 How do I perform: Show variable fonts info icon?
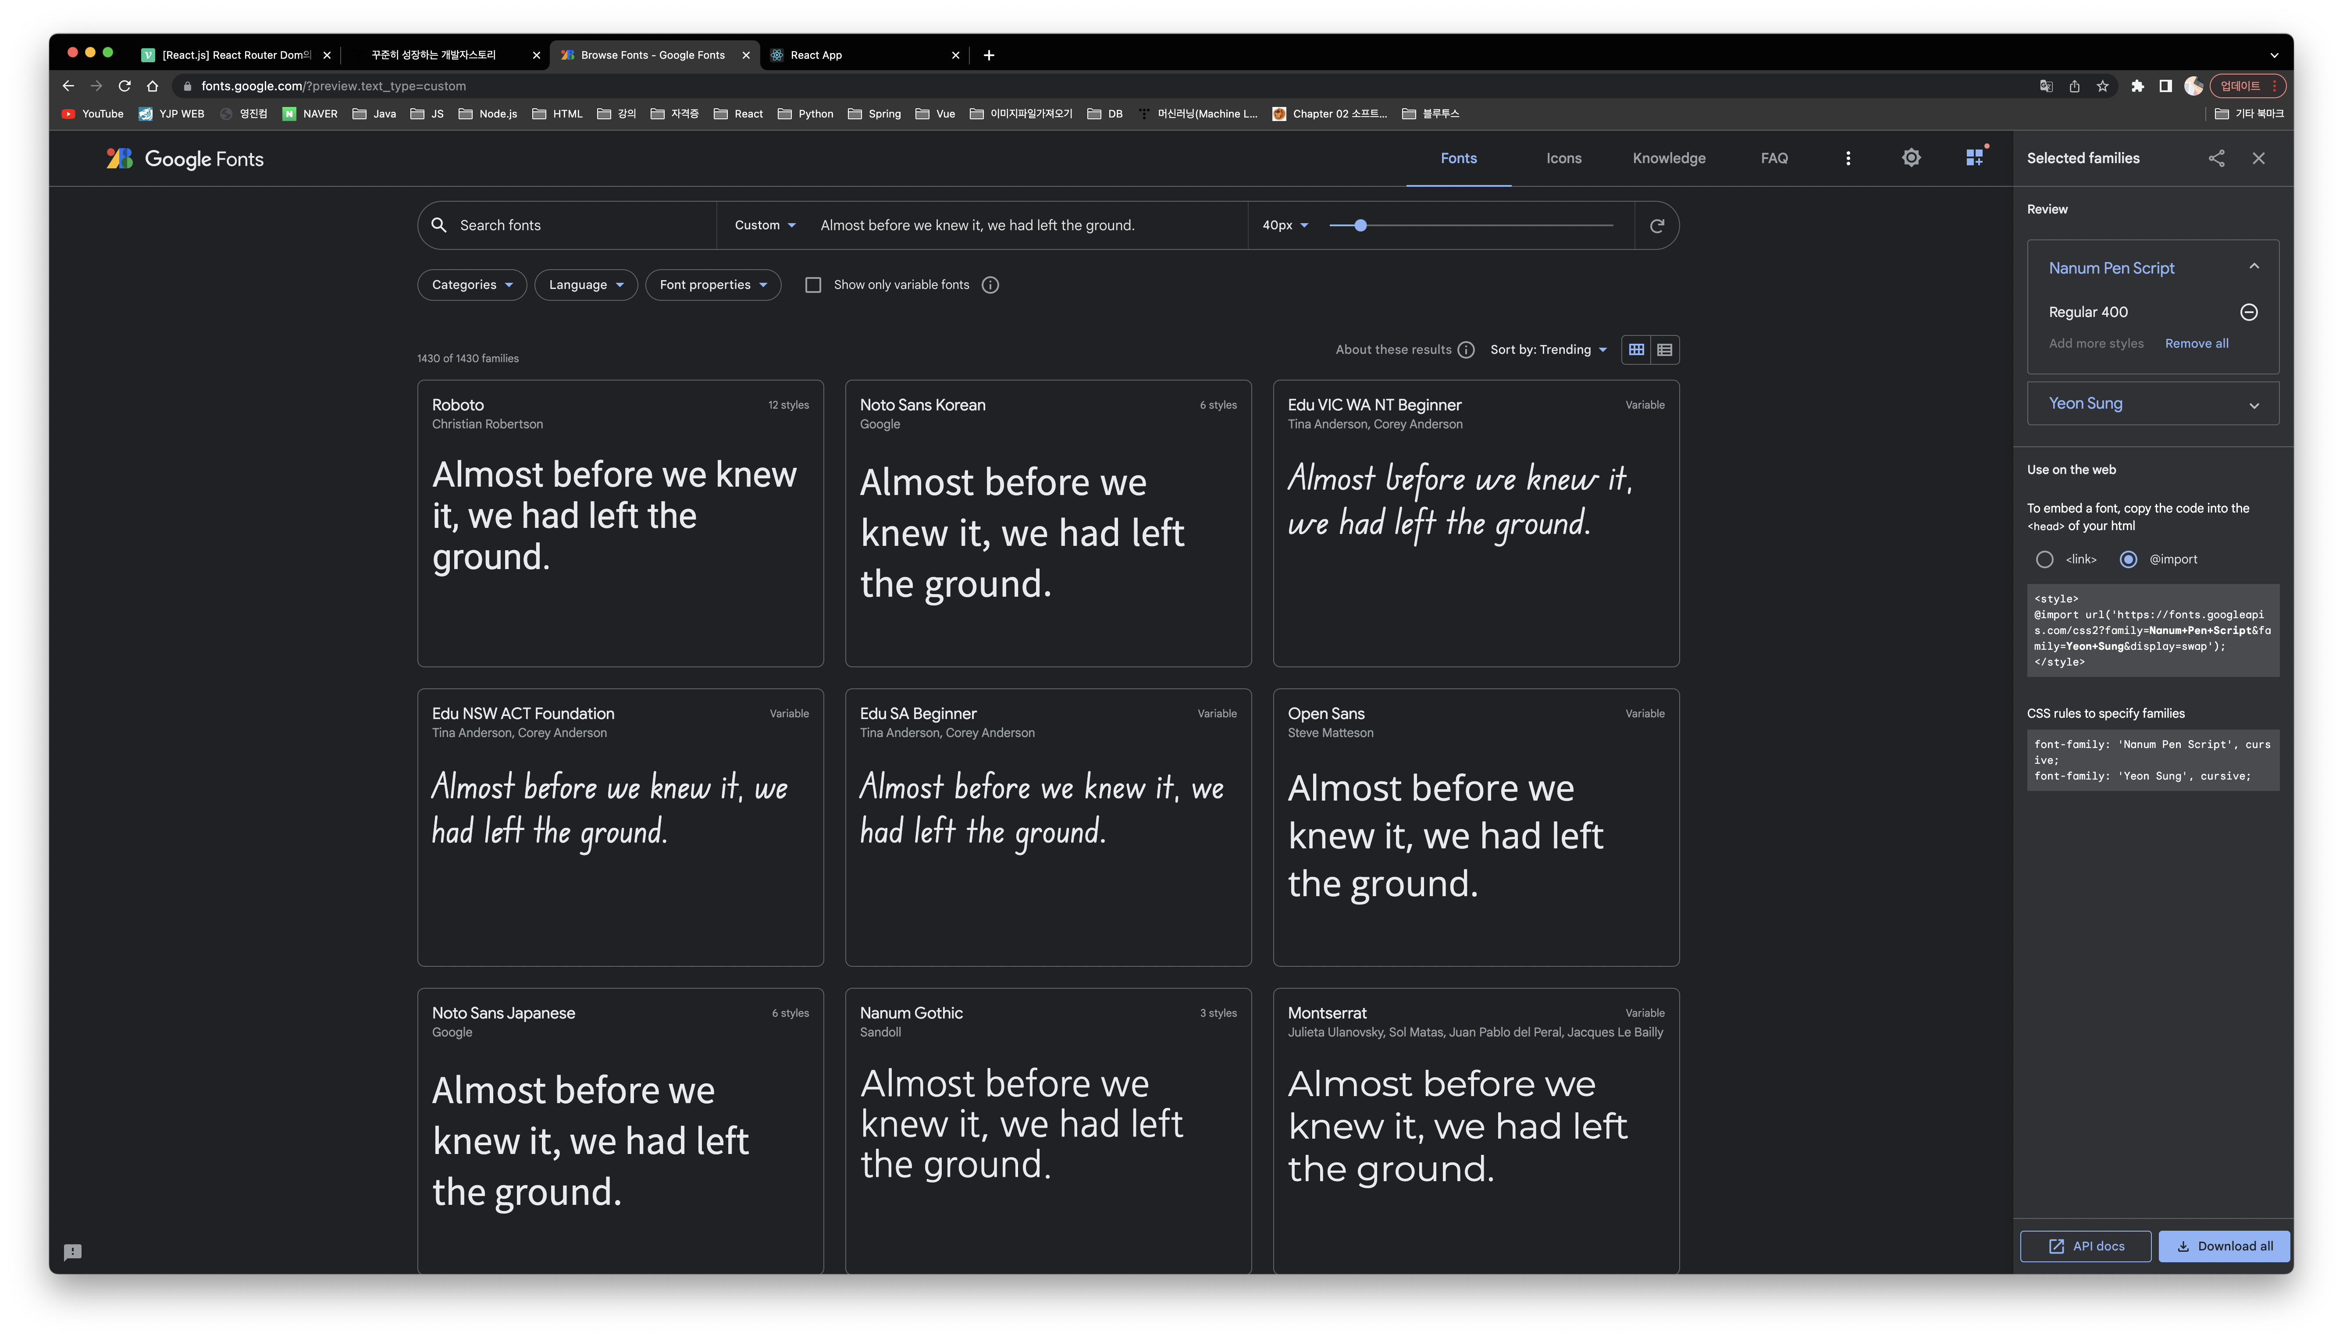tap(990, 285)
